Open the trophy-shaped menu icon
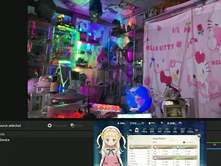The height and width of the screenshot is (166, 221). tap(175, 130)
